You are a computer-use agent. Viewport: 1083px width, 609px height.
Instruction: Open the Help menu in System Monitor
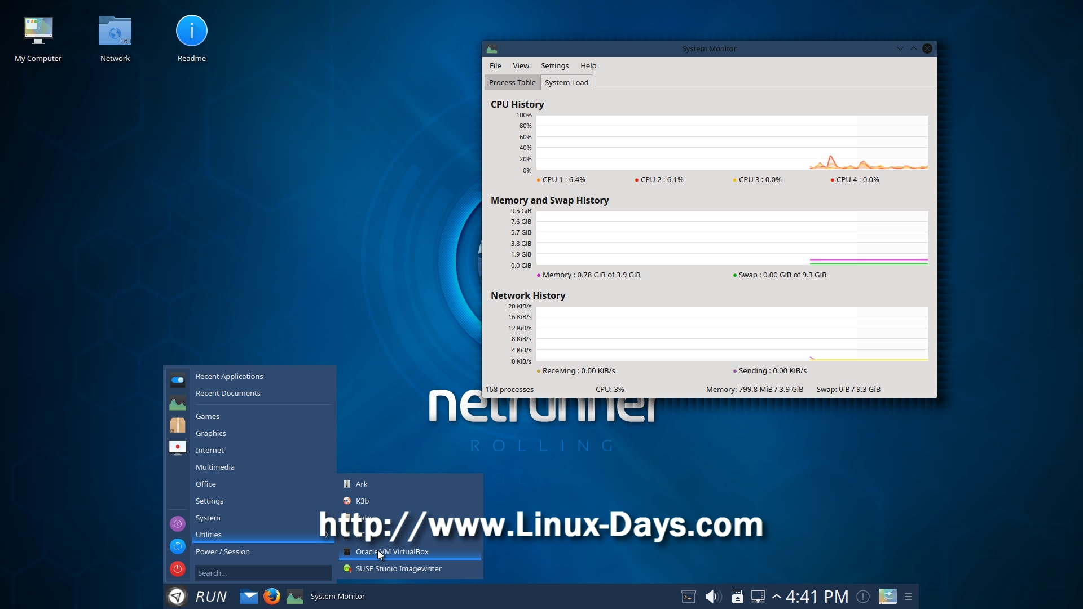[x=588, y=66]
